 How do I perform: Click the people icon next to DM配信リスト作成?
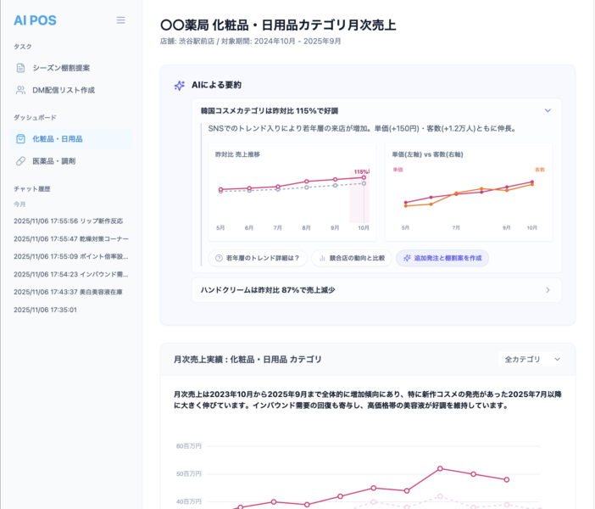pos(21,90)
